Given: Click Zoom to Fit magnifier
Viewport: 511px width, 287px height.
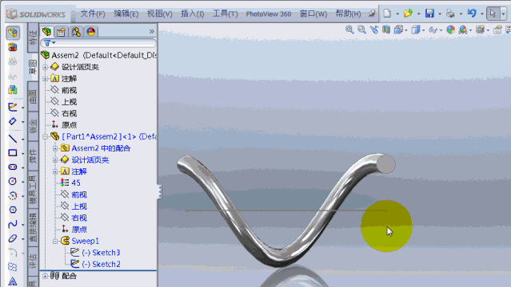Looking at the screenshot, I should [349, 30].
